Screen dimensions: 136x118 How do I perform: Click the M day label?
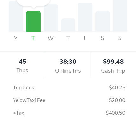pos(16,38)
